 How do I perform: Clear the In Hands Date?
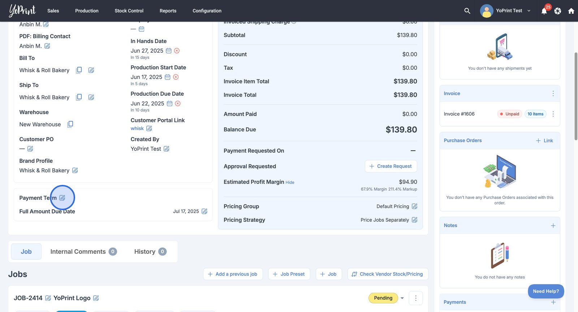(x=177, y=51)
